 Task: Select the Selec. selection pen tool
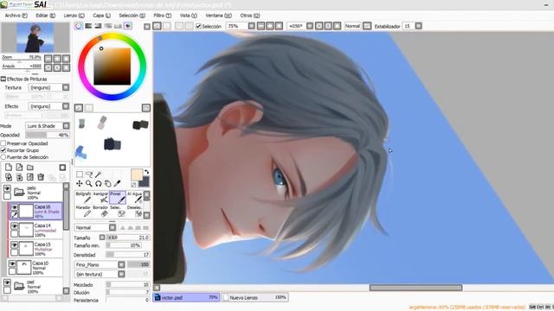pyautogui.click(x=118, y=211)
